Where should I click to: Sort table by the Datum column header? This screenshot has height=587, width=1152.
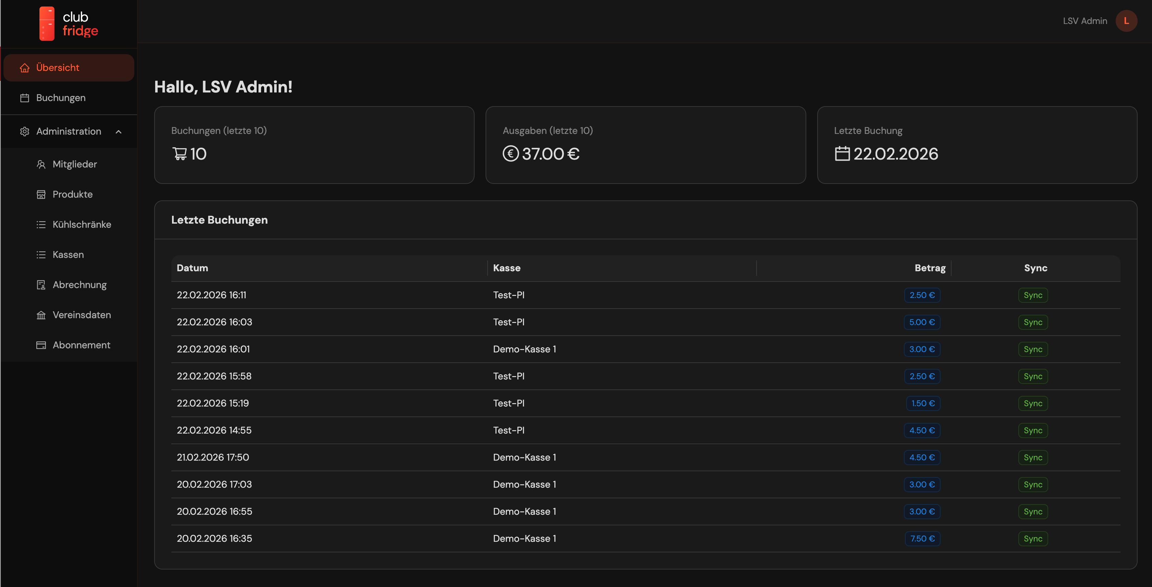(192, 268)
